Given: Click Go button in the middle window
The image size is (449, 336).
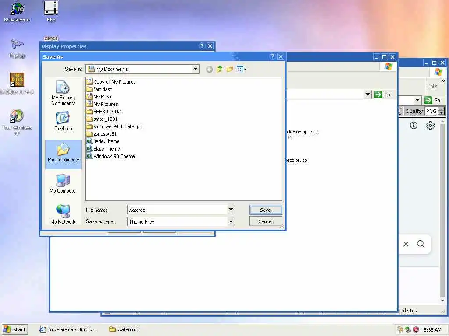Looking at the screenshot, I should [x=382, y=94].
